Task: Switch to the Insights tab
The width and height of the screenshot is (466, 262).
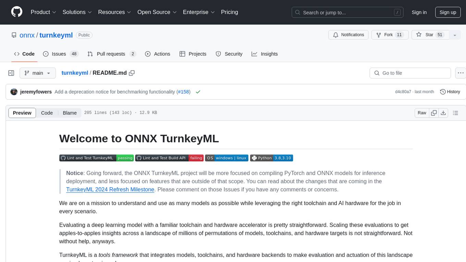Action: tap(265, 54)
